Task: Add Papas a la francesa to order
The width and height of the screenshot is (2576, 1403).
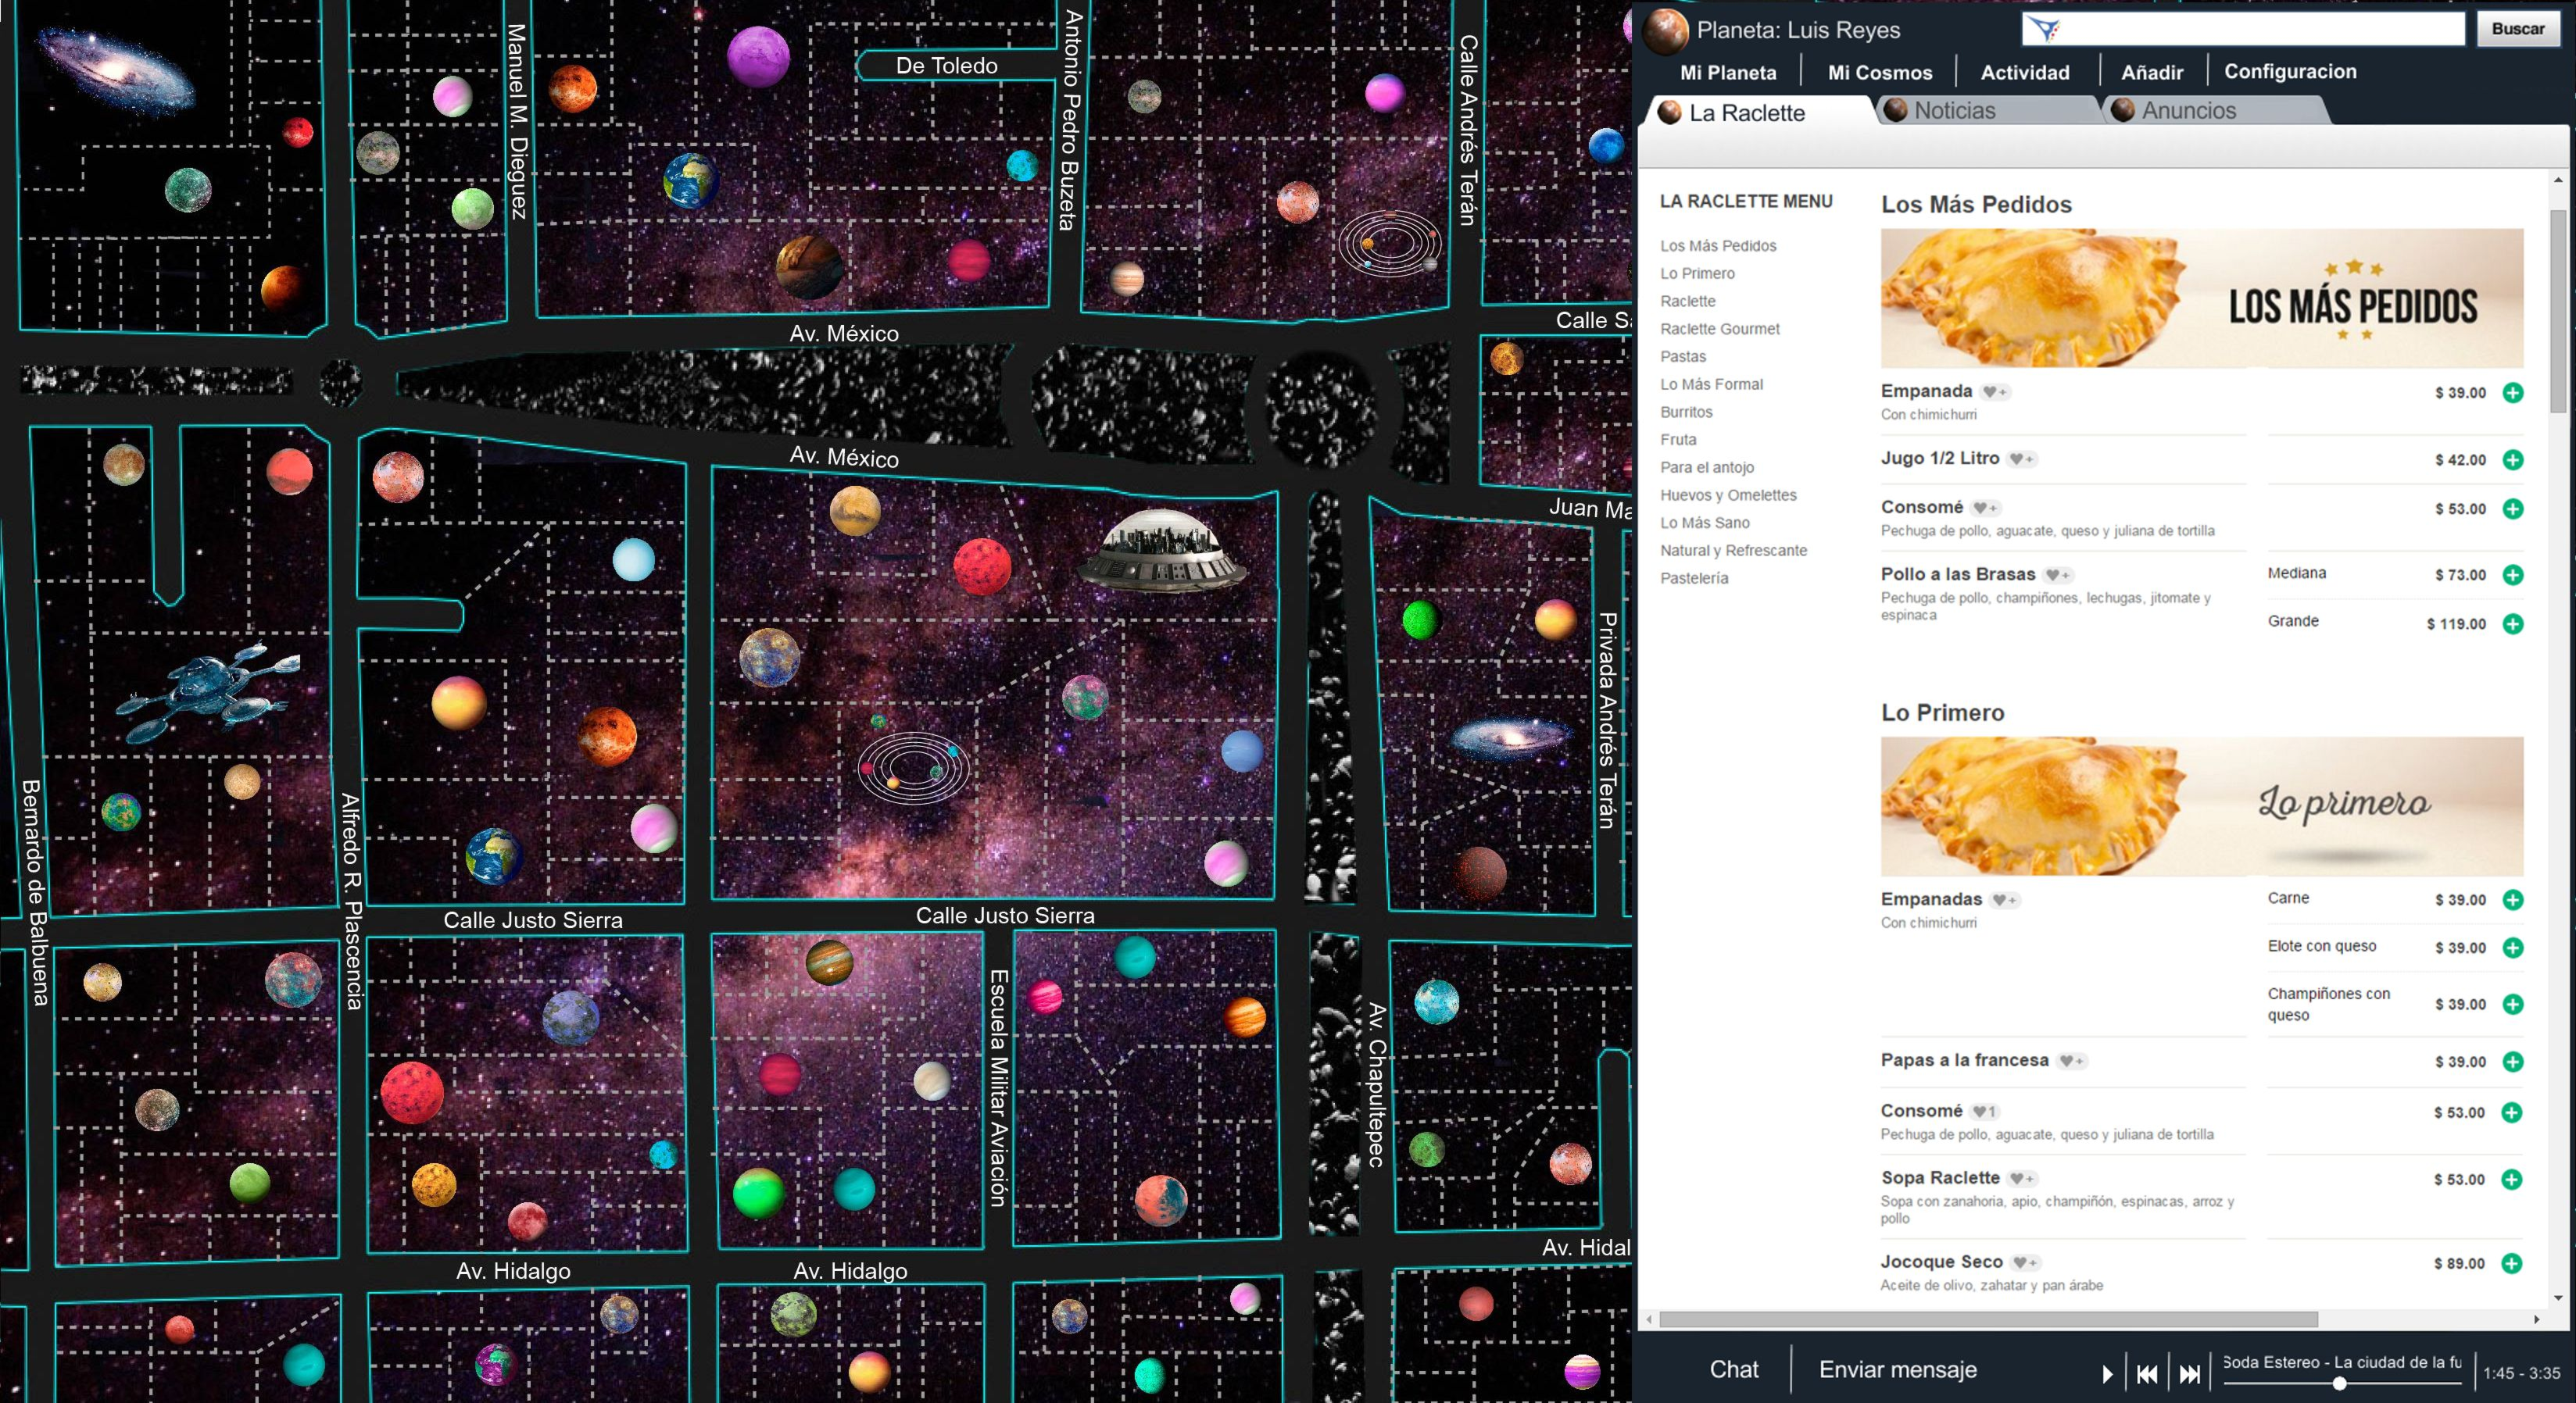Action: (2512, 1062)
